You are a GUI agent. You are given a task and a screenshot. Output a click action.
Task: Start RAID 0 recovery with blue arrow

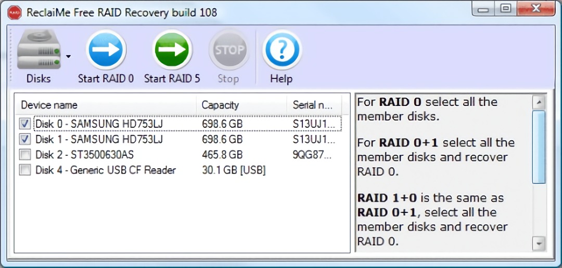[x=106, y=50]
